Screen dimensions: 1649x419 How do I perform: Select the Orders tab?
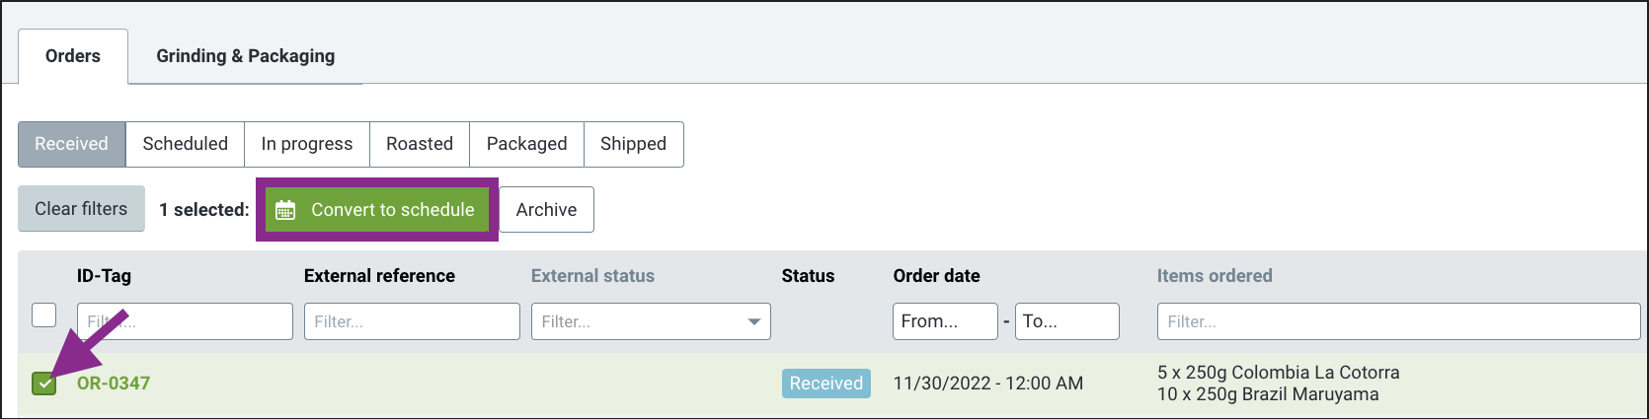(73, 56)
